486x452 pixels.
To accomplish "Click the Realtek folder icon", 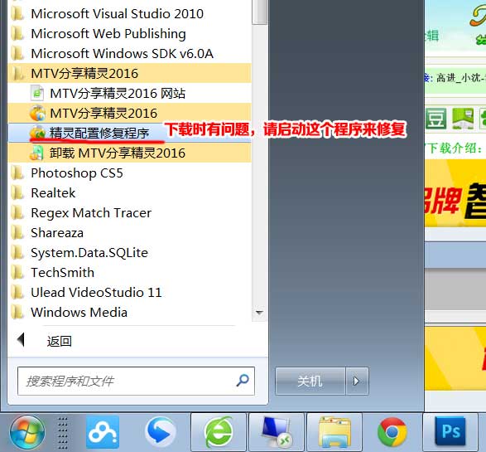I will pos(17,192).
